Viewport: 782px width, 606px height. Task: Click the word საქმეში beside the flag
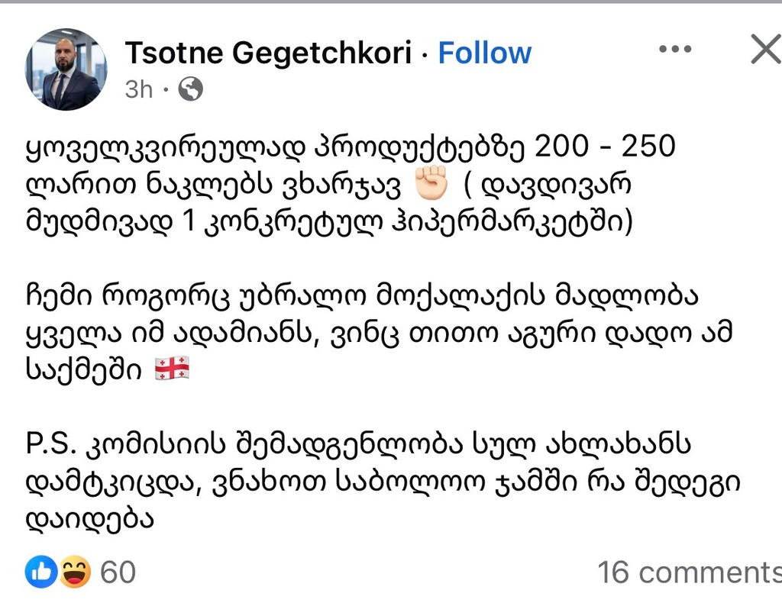(x=86, y=372)
